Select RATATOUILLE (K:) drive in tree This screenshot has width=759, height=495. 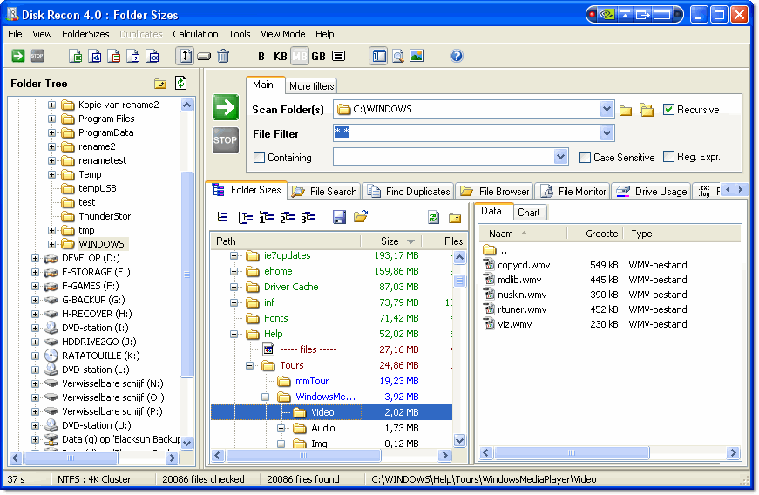[x=101, y=356]
